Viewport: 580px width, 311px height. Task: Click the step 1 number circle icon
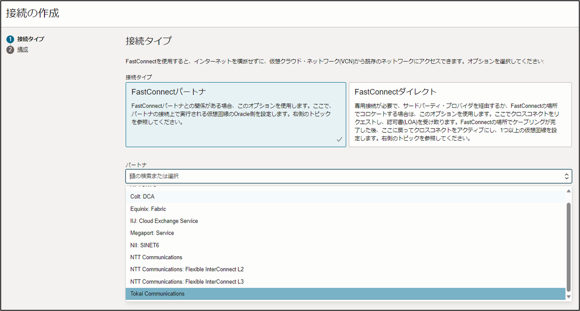10,39
